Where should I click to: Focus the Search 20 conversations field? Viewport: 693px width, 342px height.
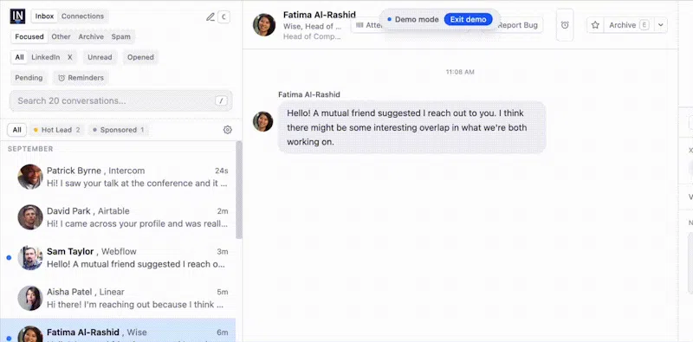pos(120,100)
